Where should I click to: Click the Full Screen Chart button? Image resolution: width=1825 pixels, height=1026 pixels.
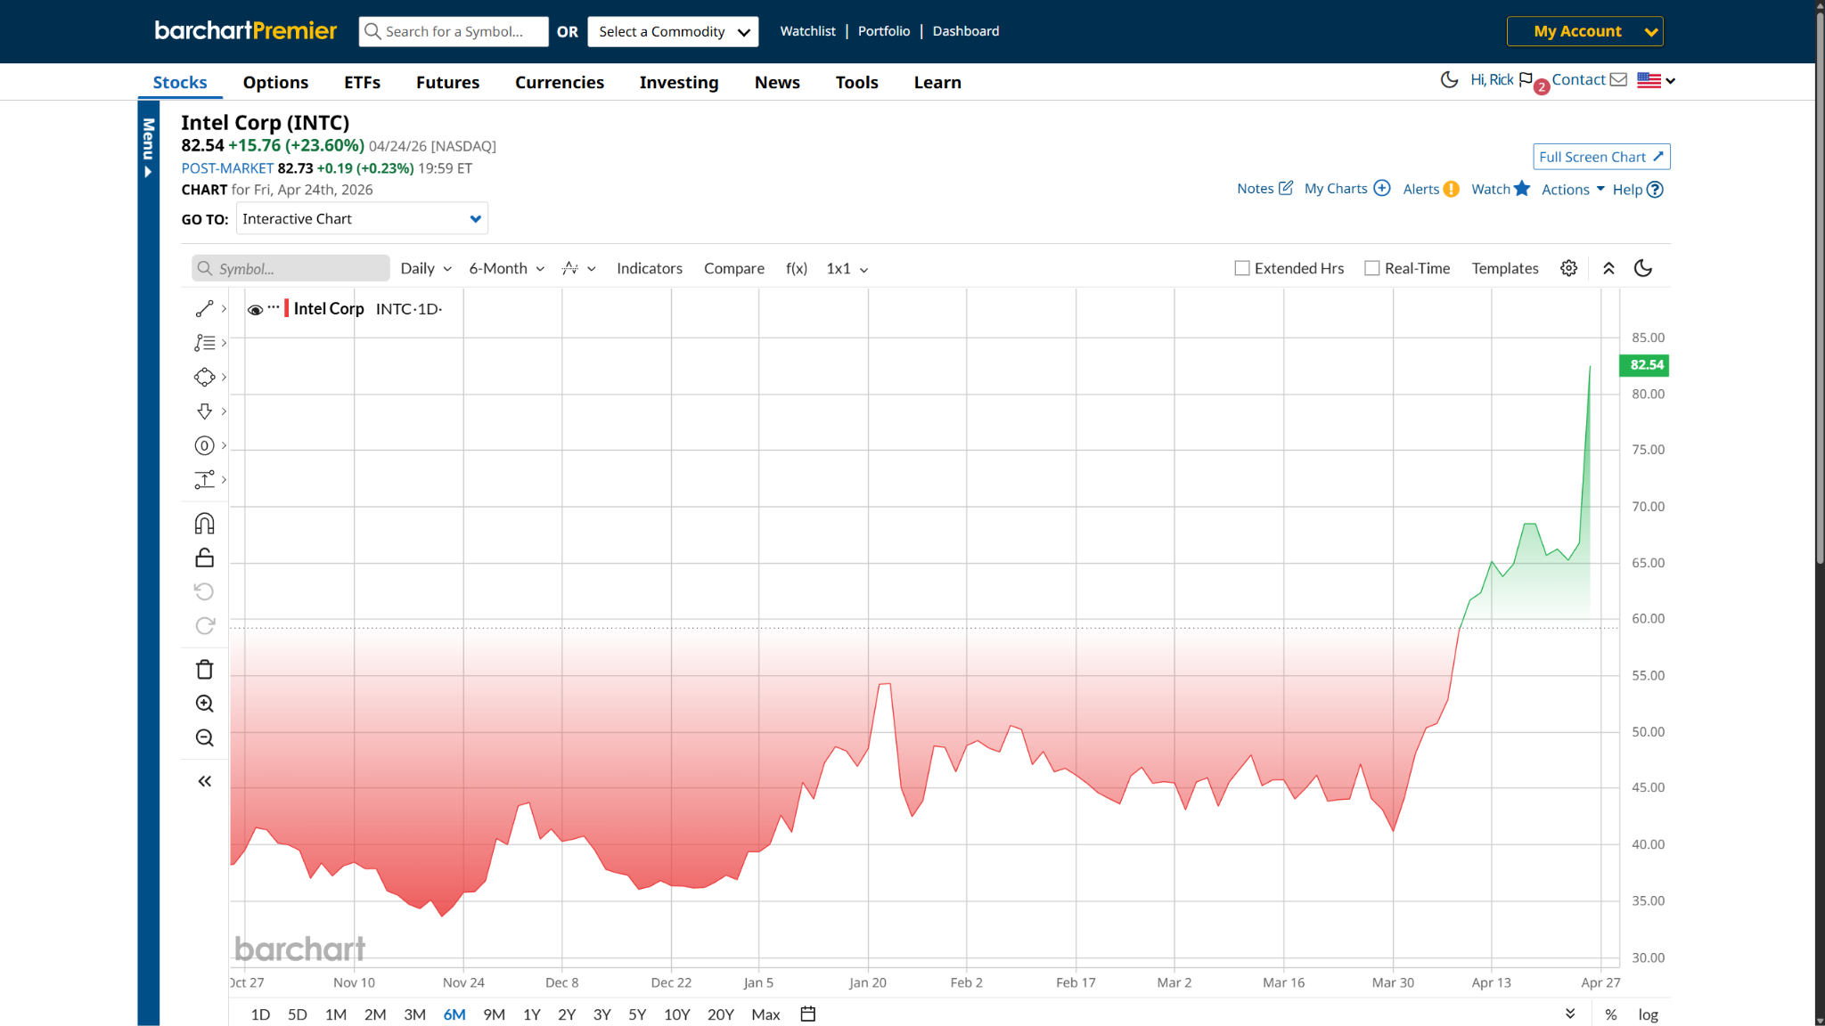(1600, 157)
